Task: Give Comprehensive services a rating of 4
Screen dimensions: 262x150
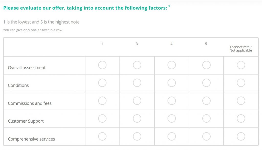Action: coord(172,136)
